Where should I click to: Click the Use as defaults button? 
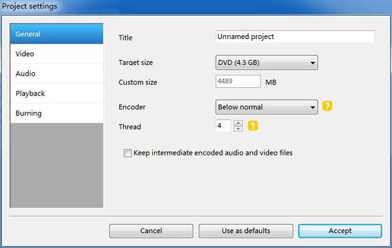coord(246,231)
